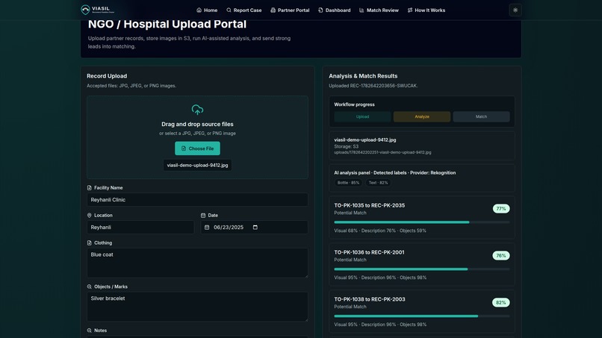Click progress bar of TO-PK-1038 match
Screen dimensions: 602x338
[422, 316]
